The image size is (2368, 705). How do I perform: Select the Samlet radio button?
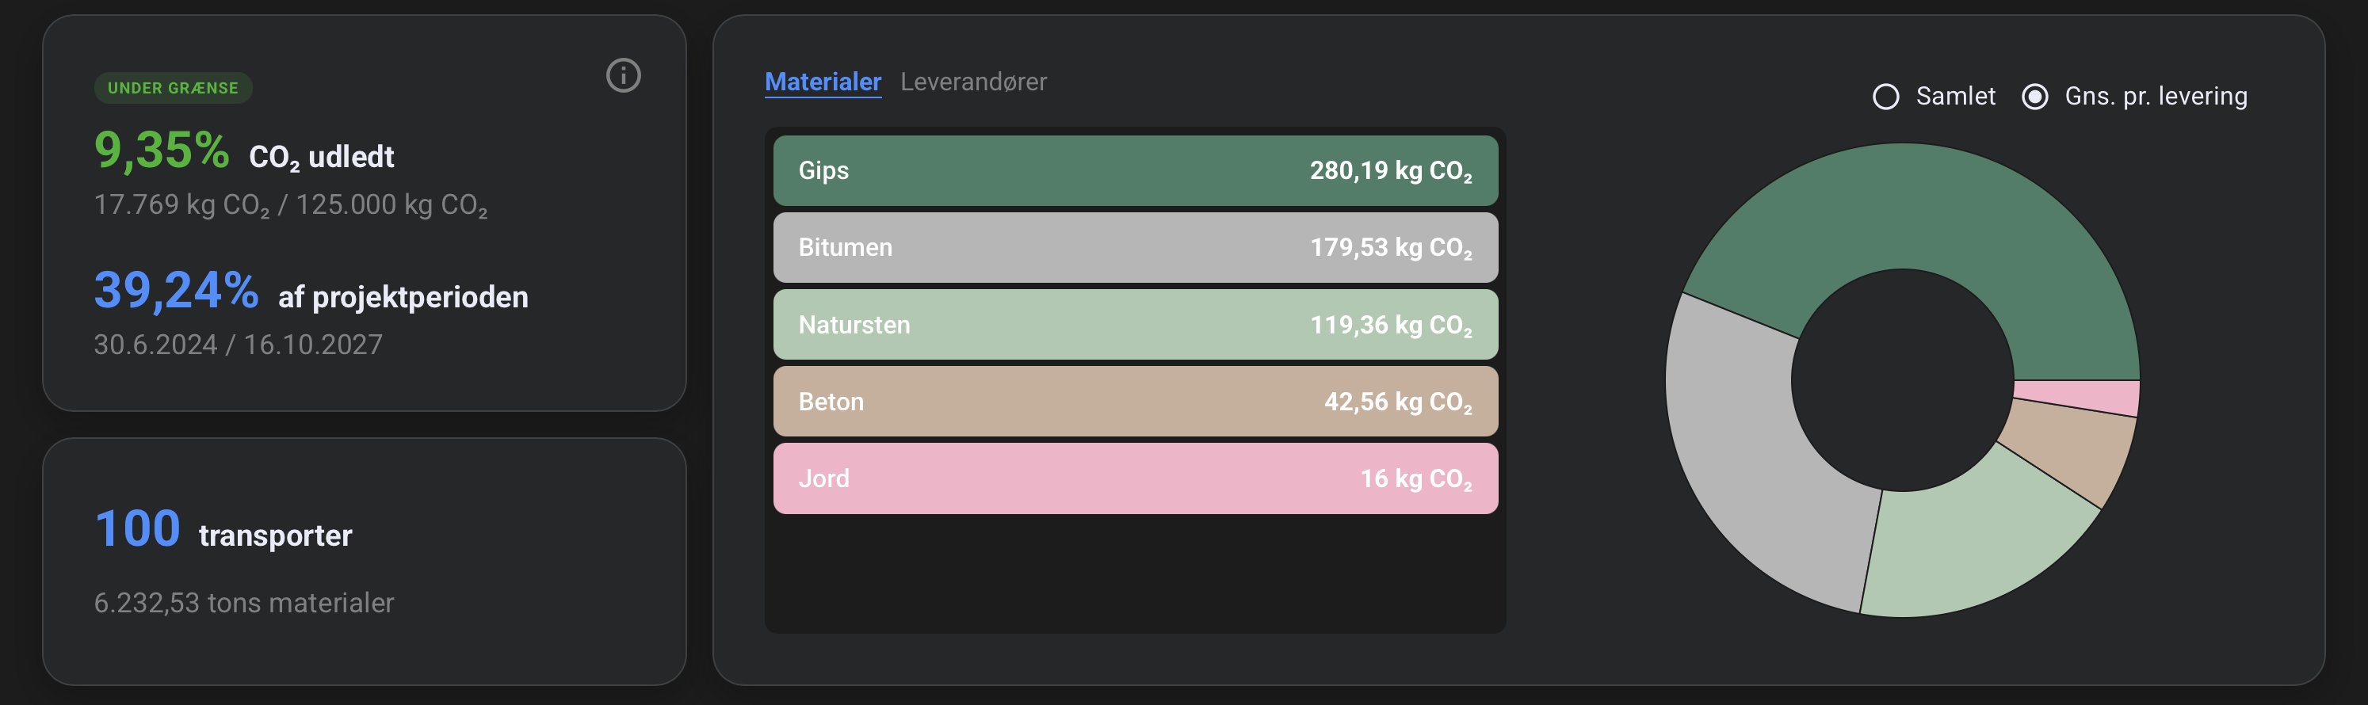coord(1885,97)
